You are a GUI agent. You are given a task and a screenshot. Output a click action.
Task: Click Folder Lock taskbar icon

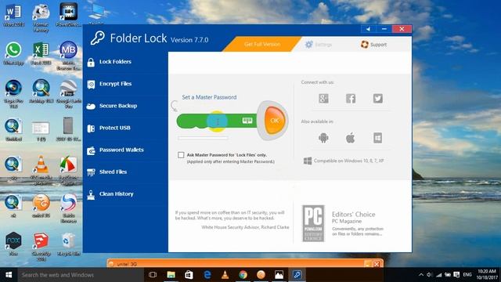point(297,275)
